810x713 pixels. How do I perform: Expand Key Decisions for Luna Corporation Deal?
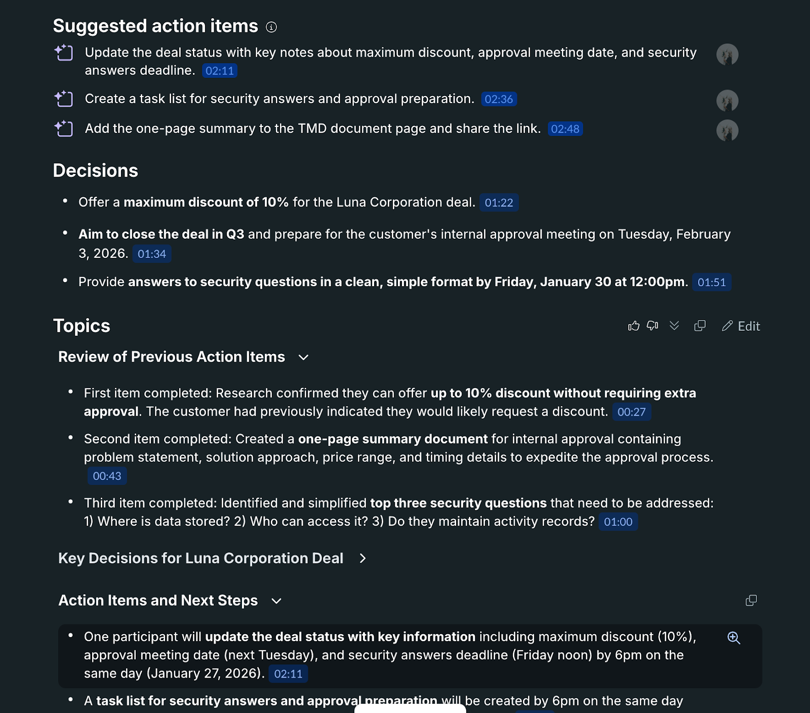pos(363,559)
